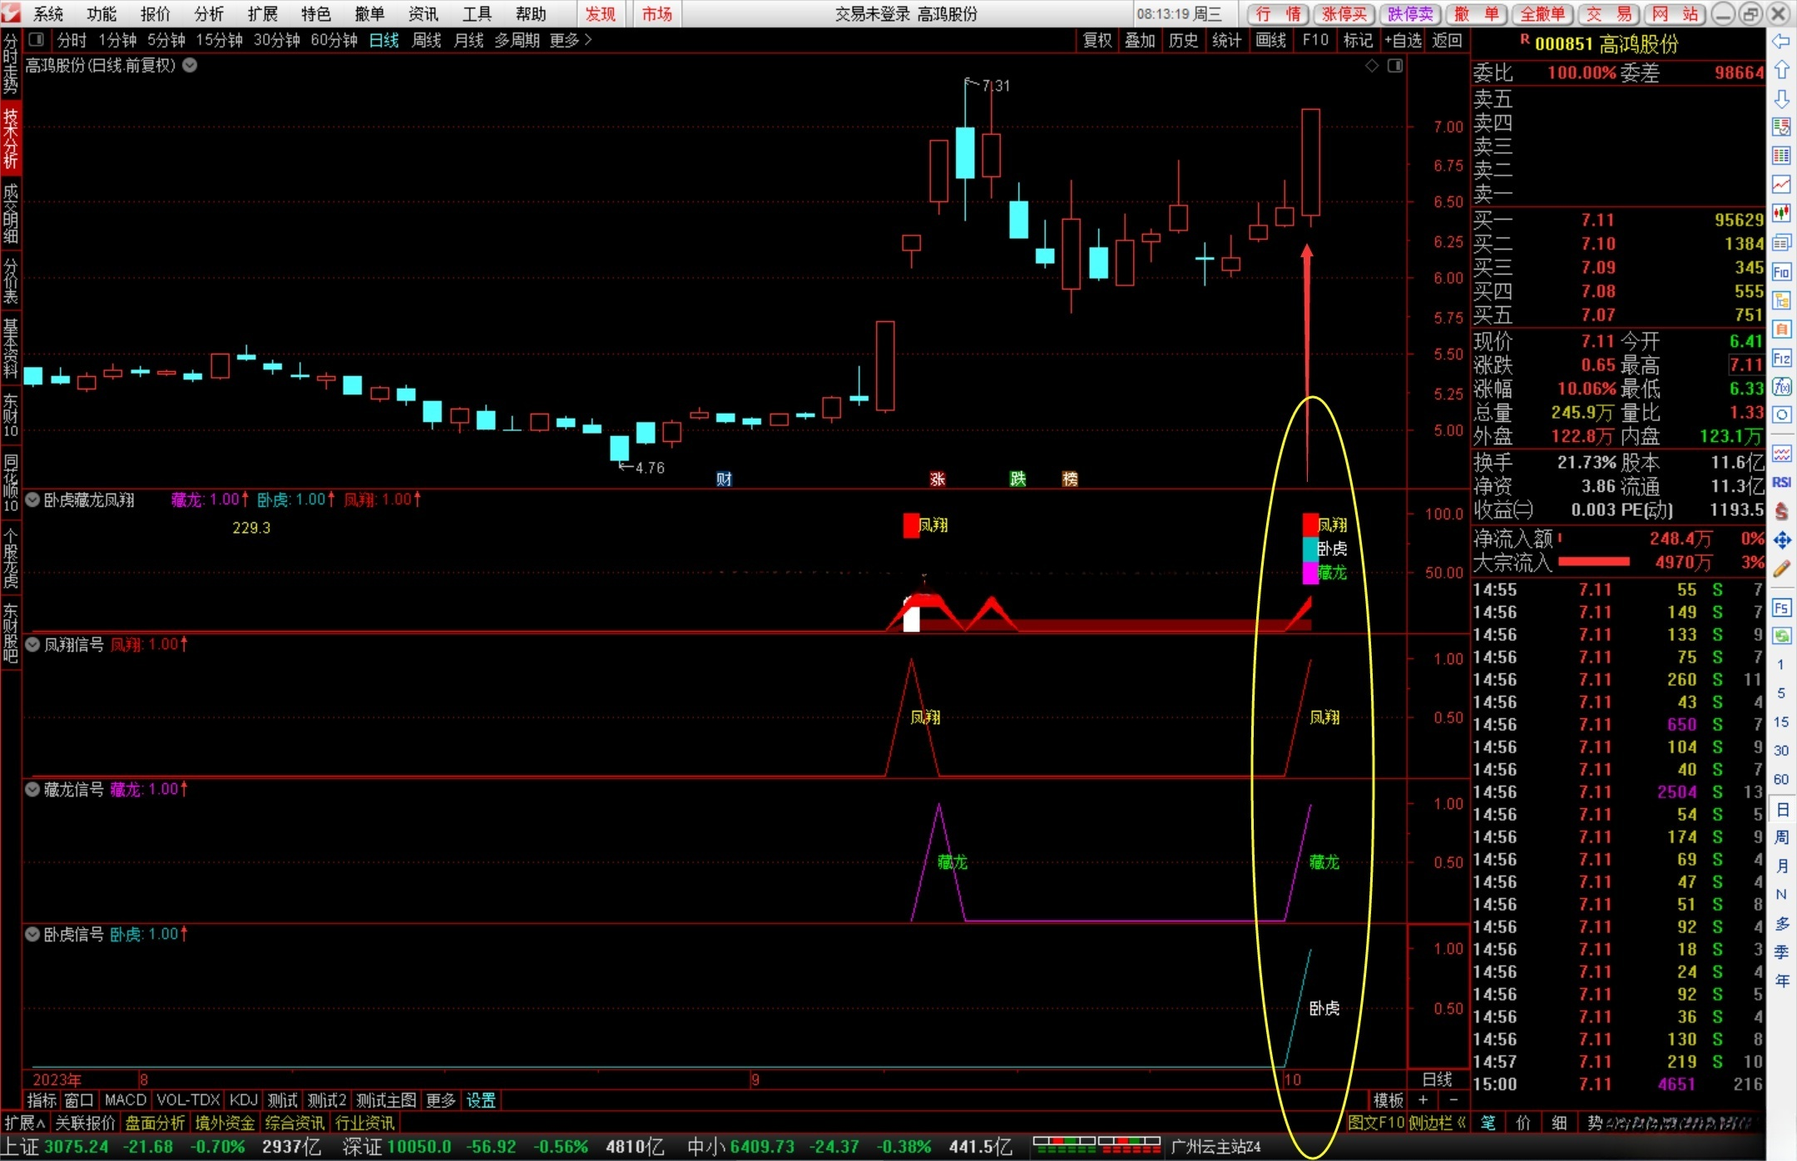Click the F10 icon in right sidebar
The image size is (1797, 1161).
pyautogui.click(x=1781, y=272)
